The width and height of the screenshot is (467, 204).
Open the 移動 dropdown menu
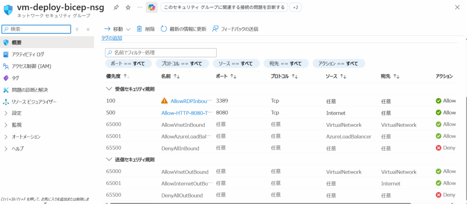pos(117,29)
